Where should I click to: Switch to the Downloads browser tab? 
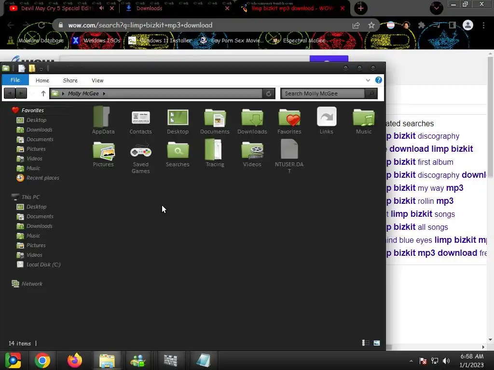coord(149,8)
